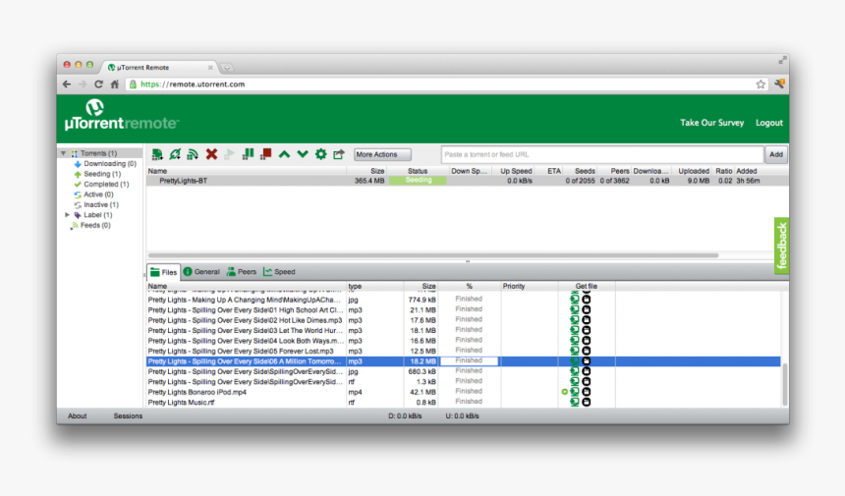Reload the page with browser refresh

(98, 84)
